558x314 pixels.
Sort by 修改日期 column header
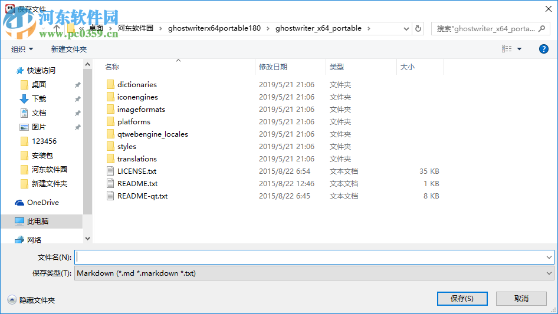[273, 67]
